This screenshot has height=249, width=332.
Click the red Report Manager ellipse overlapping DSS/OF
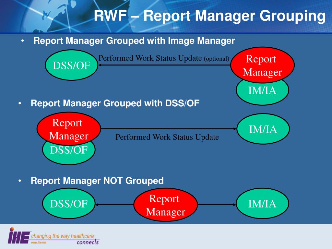(69, 129)
